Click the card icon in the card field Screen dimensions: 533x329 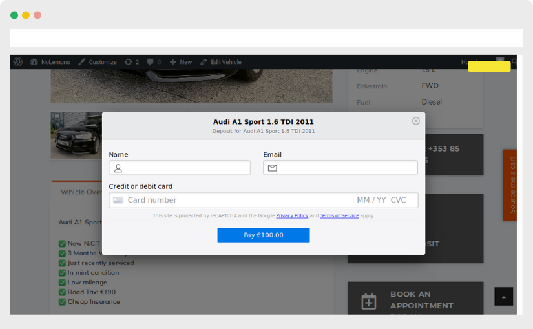(118, 200)
